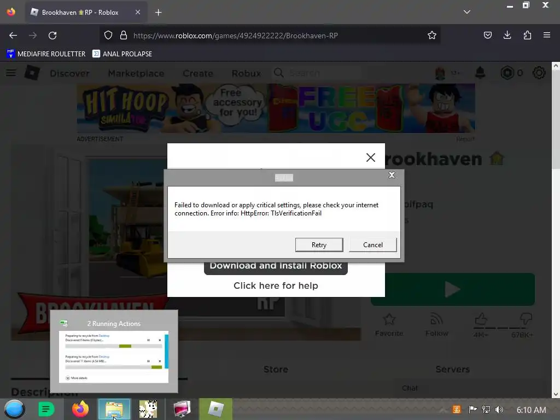Open the Discover menu item
Screen dimensions: 560x420
click(x=69, y=73)
